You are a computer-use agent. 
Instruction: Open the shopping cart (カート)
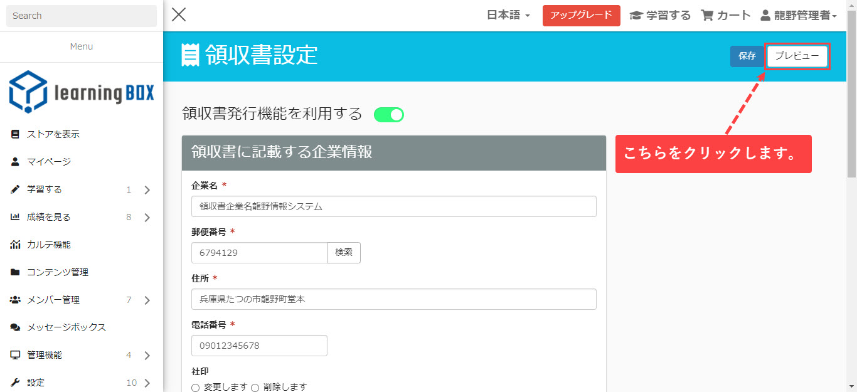tap(726, 16)
